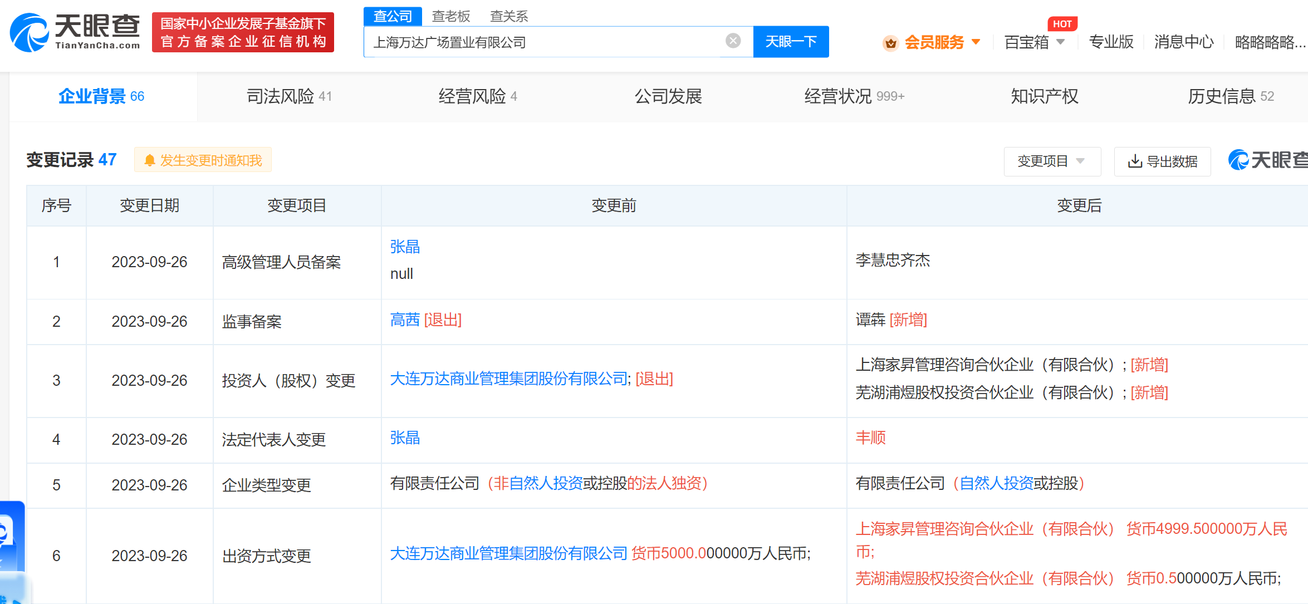Screen dimensions: 1308x604
Task: Select the 查关系 search tab
Action: click(x=509, y=16)
